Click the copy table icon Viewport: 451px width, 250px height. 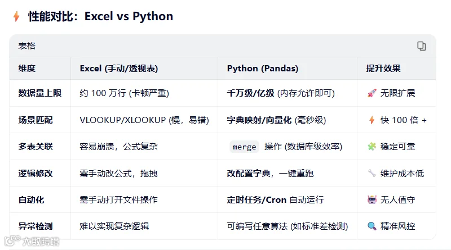pos(421,46)
